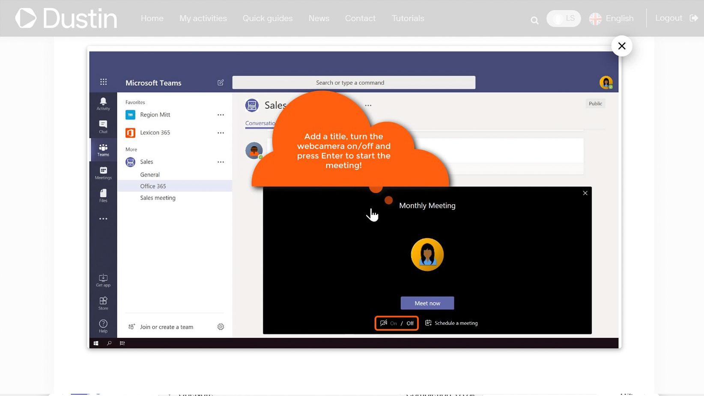Click the Search or type a command box
Image resolution: width=704 pixels, height=396 pixels.
tap(354, 83)
